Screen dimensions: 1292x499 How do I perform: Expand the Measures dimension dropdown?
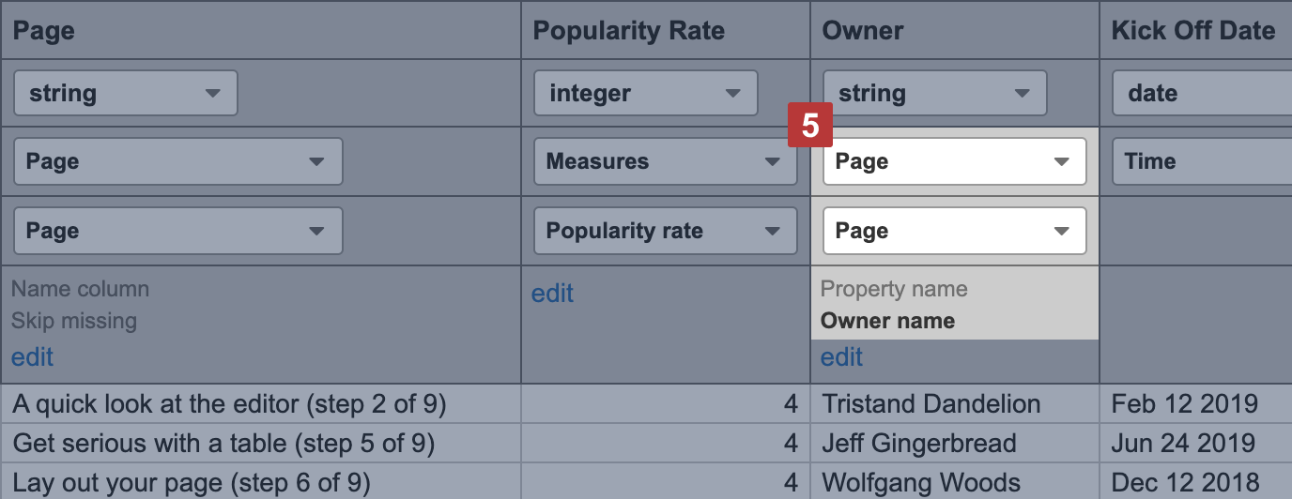(665, 161)
